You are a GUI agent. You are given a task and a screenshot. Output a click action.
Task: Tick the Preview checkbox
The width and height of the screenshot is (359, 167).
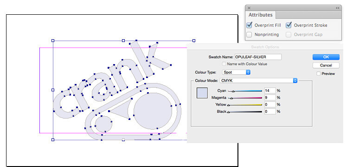coord(319,74)
